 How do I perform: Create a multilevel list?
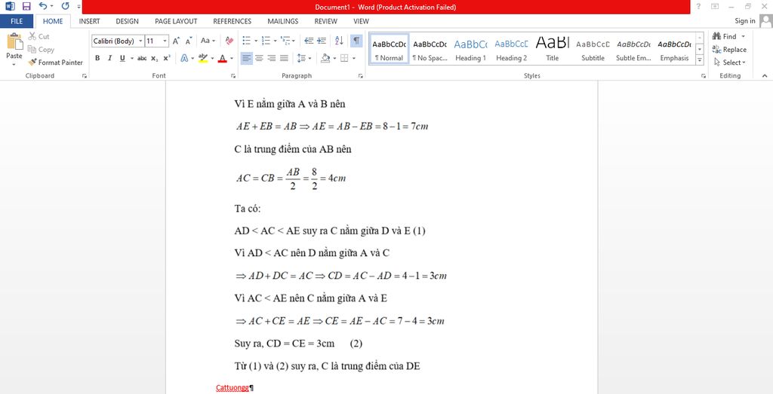tap(285, 41)
